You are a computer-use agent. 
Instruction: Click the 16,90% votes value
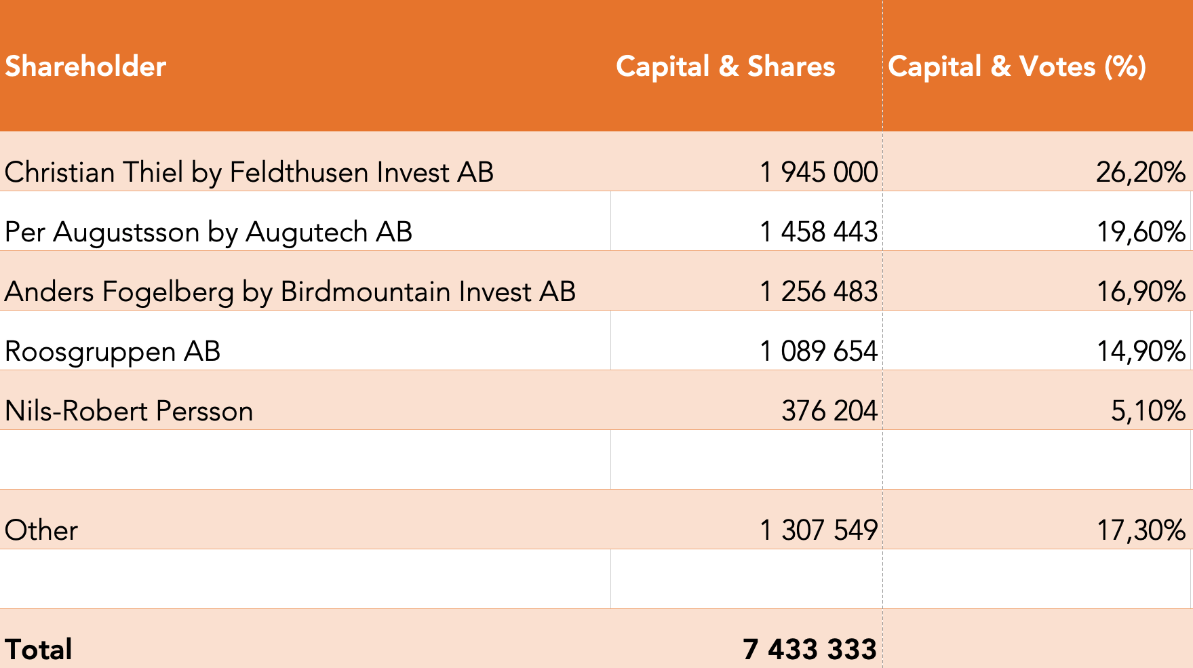pos(1141,292)
